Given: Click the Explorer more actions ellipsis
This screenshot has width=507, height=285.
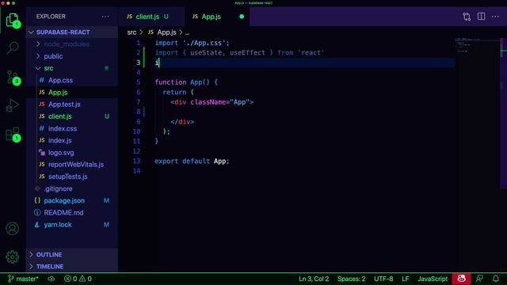Looking at the screenshot, I should click(x=105, y=17).
